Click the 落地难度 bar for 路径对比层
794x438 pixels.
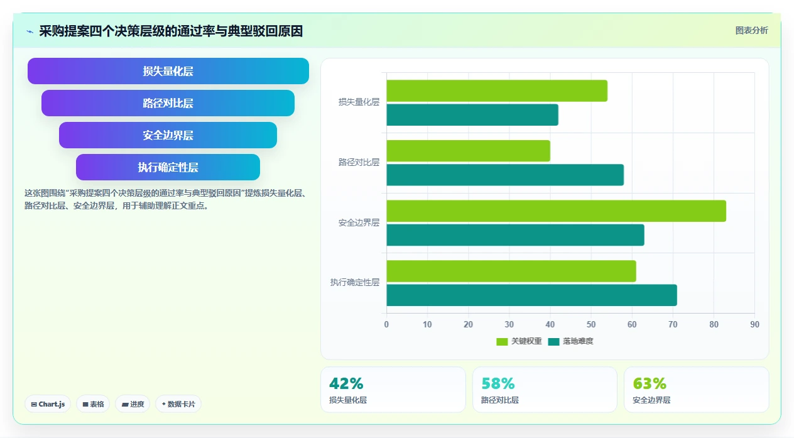(505, 175)
